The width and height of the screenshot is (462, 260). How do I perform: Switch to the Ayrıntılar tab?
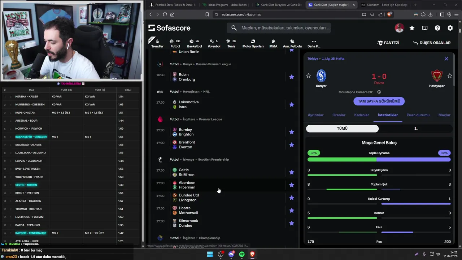click(315, 115)
